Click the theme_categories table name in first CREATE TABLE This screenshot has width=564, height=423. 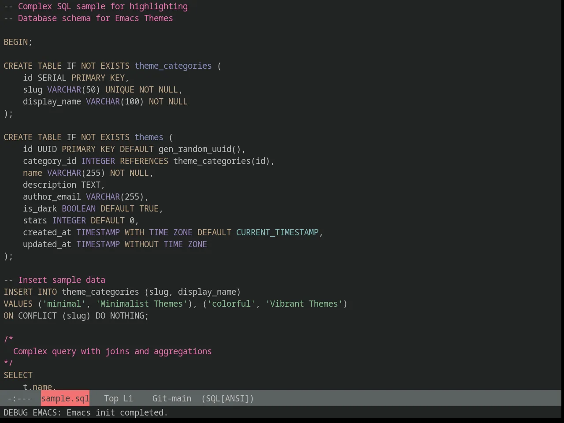173,66
